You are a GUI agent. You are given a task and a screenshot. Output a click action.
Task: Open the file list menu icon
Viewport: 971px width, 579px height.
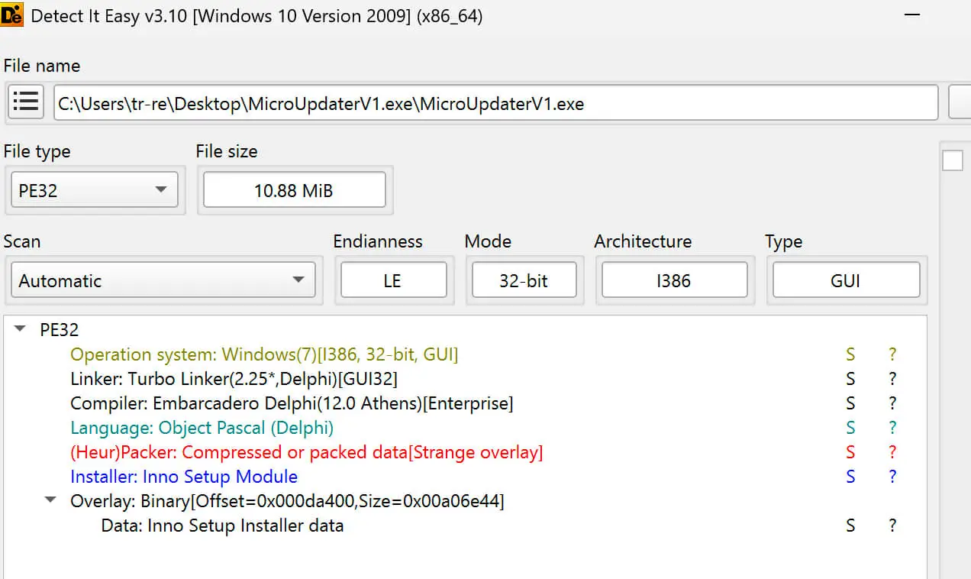tap(26, 102)
